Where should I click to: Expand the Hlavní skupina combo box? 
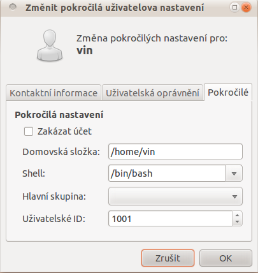point(175,196)
